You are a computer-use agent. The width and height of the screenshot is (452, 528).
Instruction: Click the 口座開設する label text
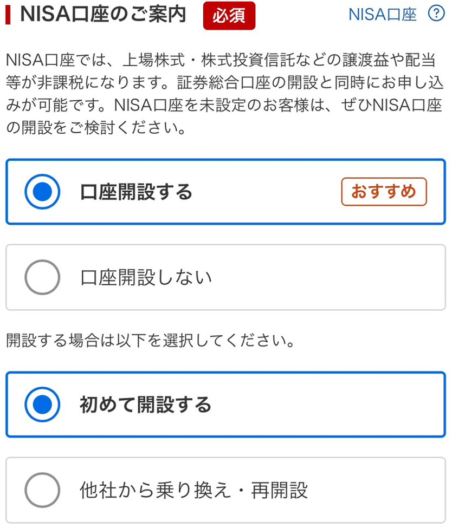pyautogui.click(x=136, y=192)
